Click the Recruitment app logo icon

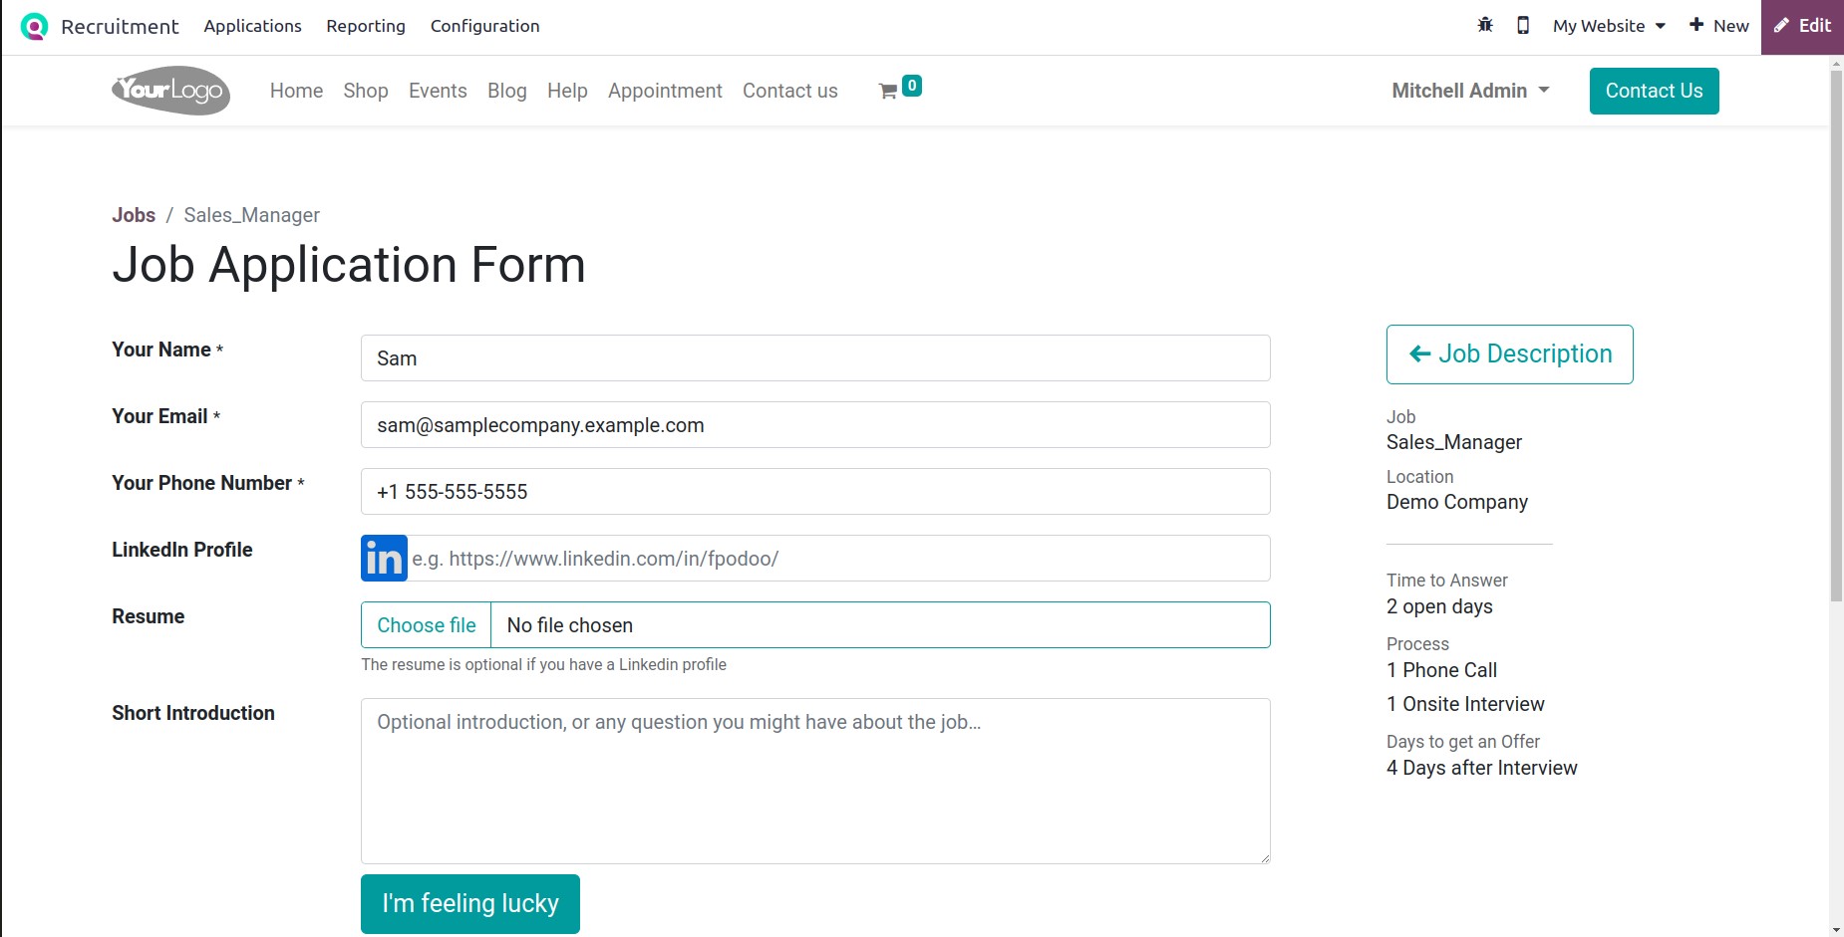[34, 26]
